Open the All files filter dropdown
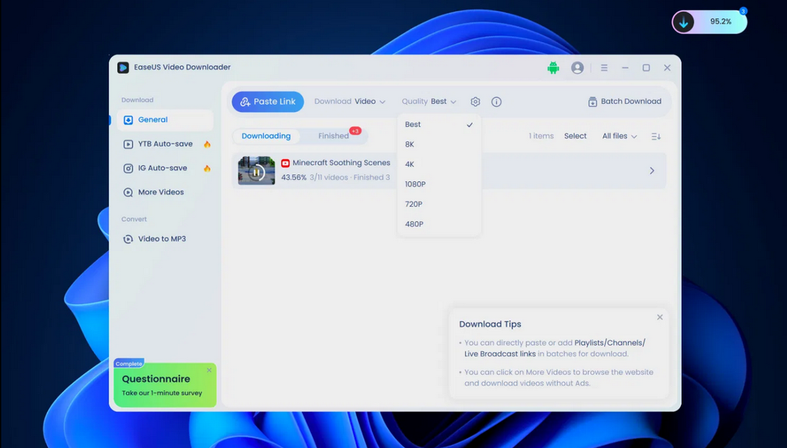This screenshot has width=787, height=448. [619, 136]
